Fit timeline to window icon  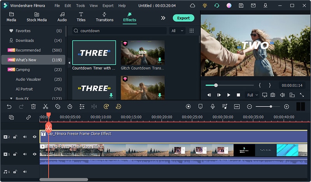point(237,107)
